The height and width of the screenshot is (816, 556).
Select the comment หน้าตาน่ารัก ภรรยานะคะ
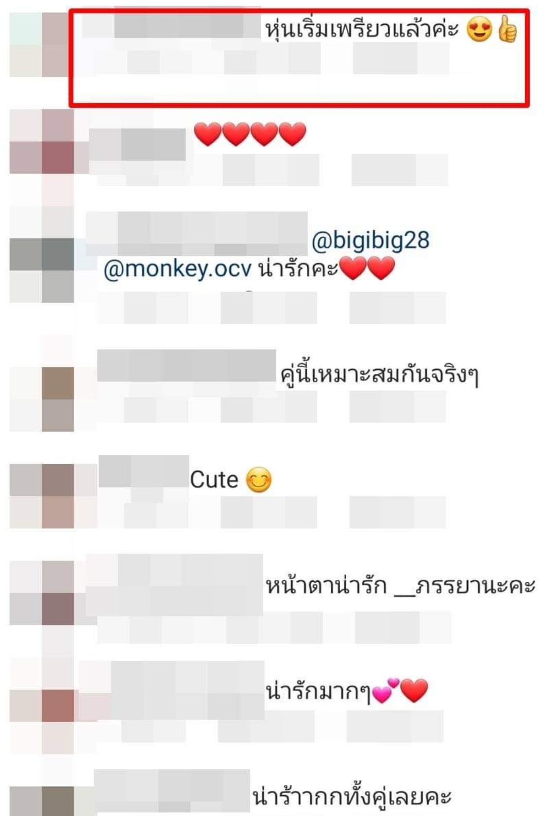coord(400,586)
